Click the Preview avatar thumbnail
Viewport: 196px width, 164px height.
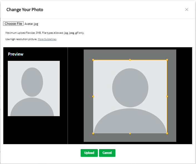tap(34, 88)
